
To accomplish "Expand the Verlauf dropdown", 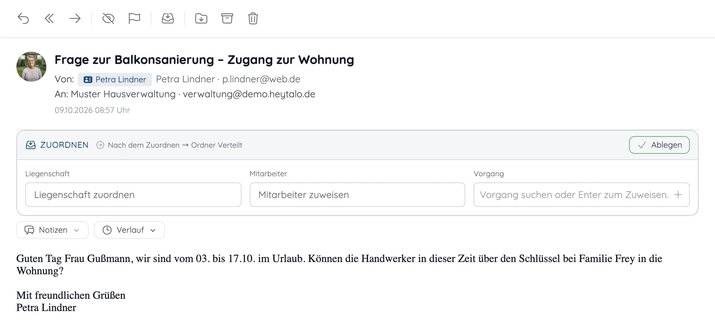I will pos(130,230).
